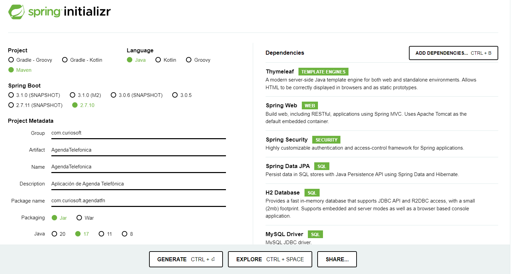Select Gradle - Groovy project type
The width and height of the screenshot is (513, 274).
click(x=11, y=60)
